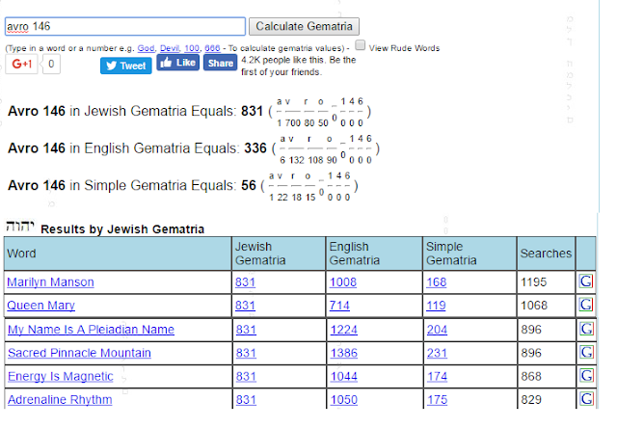This screenshot has height=428, width=617.
Task: Click Jewish 831 in Pleiadian Name row
Action: coord(246,330)
